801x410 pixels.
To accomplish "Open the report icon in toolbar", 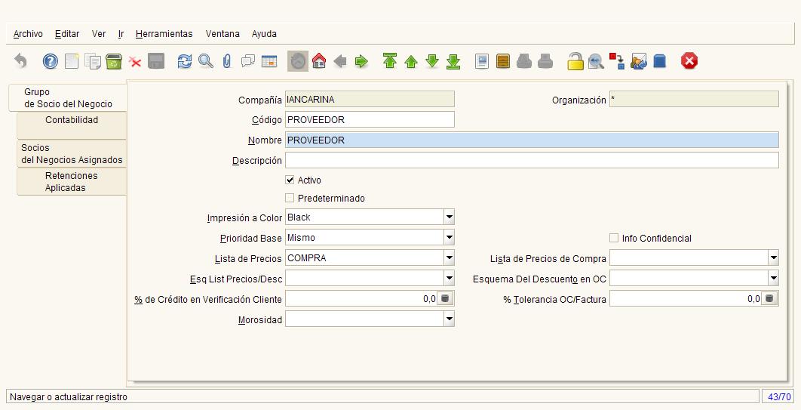I will [482, 61].
